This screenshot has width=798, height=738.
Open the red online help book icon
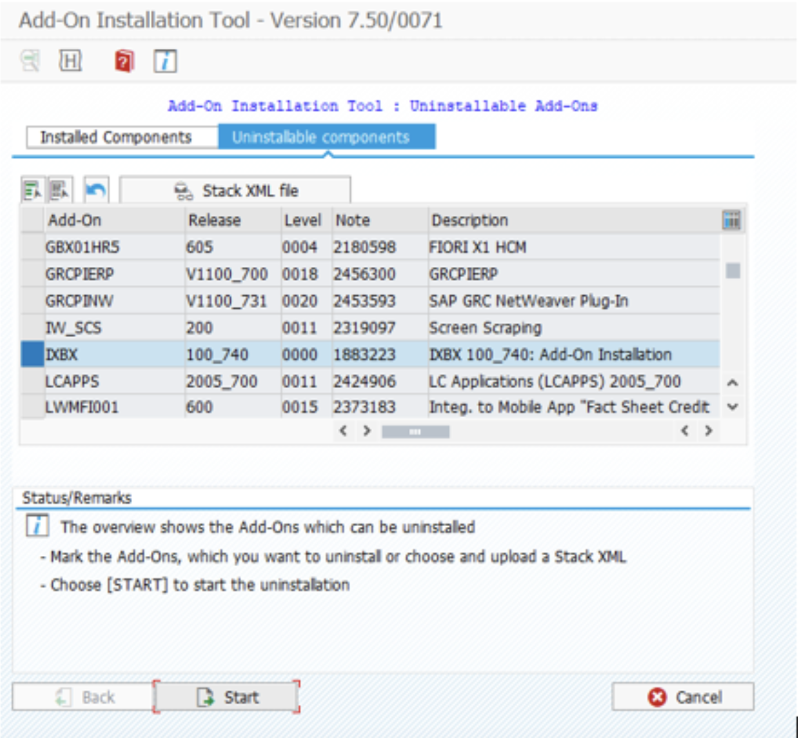[124, 60]
